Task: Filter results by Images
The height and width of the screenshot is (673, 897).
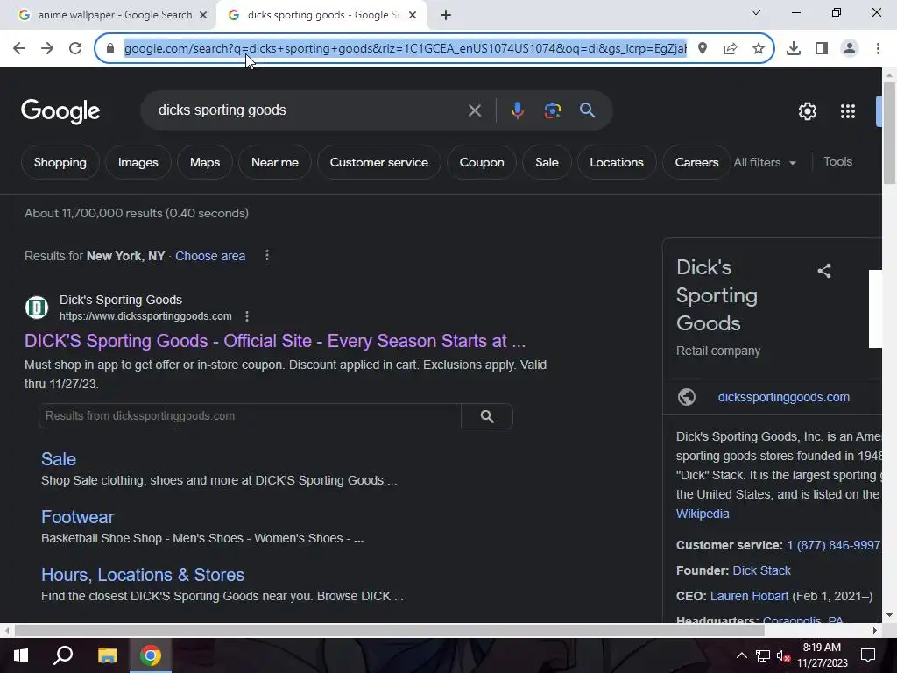Action: click(138, 162)
